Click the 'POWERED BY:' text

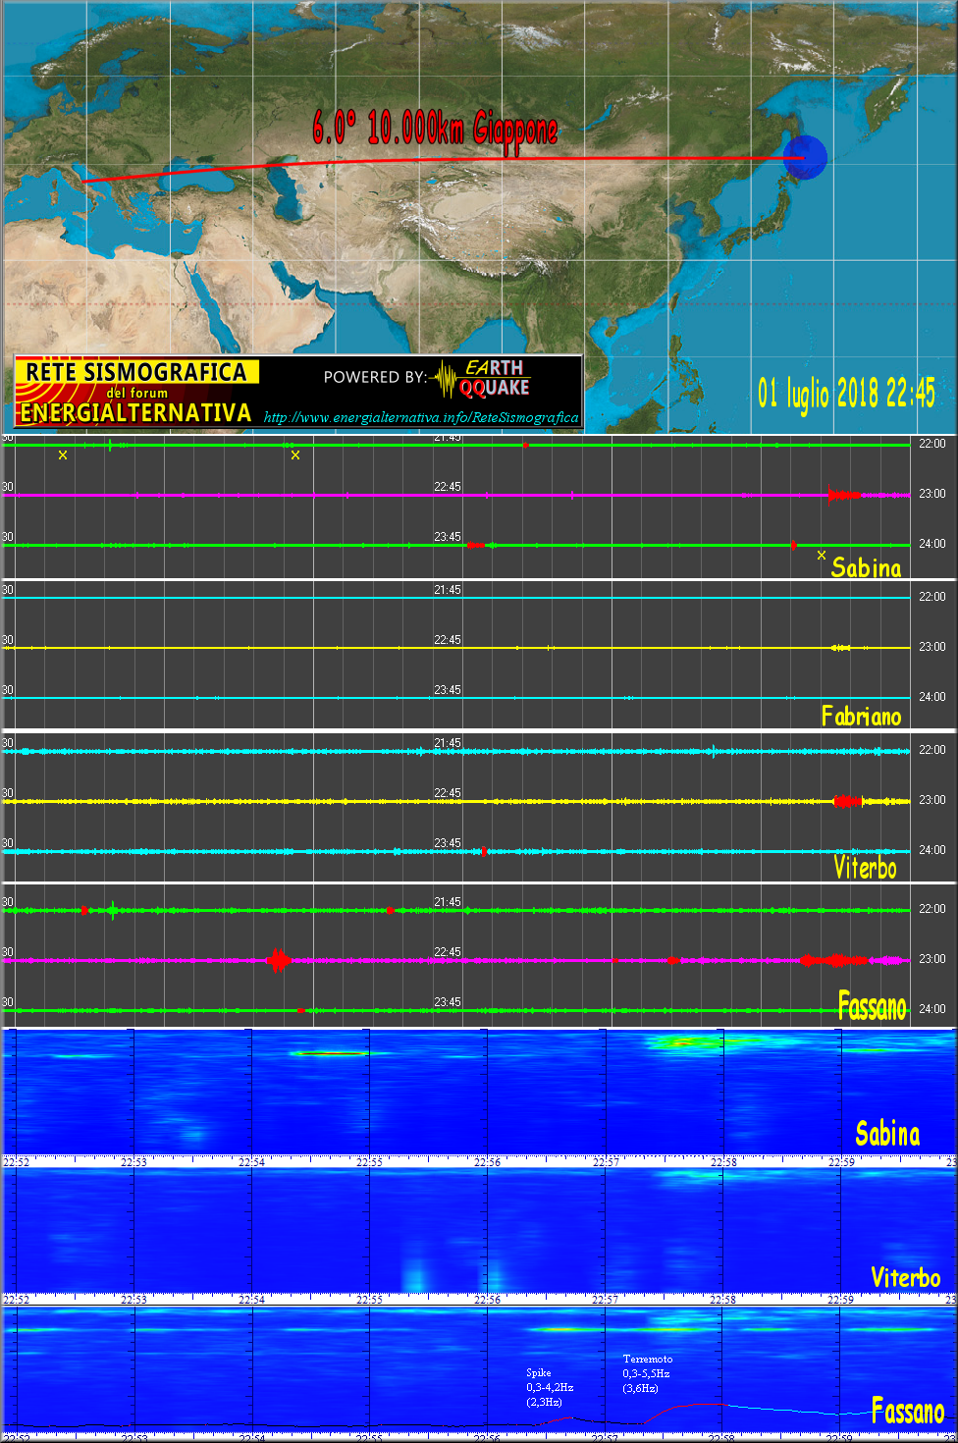tap(375, 377)
